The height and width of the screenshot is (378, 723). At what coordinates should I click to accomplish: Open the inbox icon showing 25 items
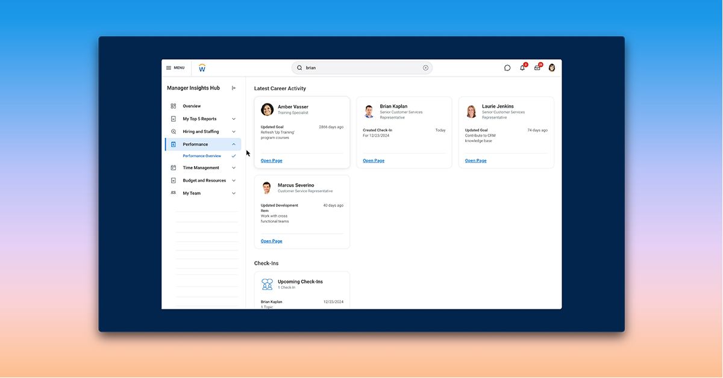pyautogui.click(x=537, y=68)
